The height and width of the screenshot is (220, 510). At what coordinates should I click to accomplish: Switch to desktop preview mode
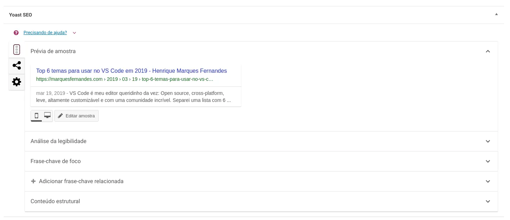tap(47, 116)
